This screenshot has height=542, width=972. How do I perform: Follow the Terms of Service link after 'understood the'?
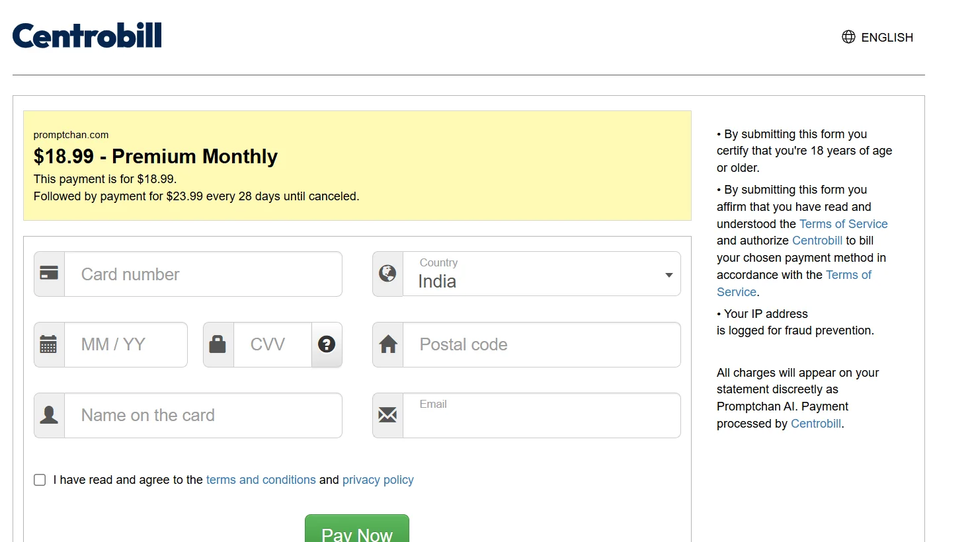[x=844, y=224]
